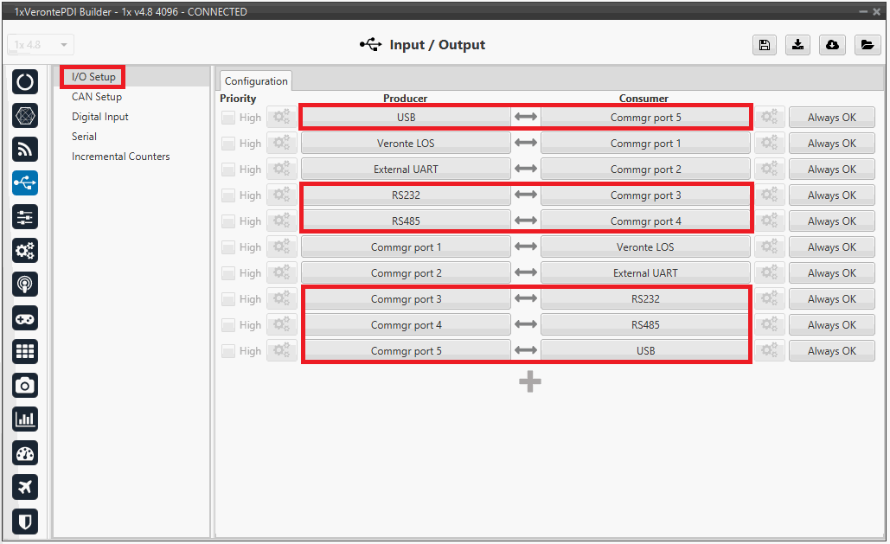Click the bidirectional arrow in RS485 producer row

(x=526, y=221)
